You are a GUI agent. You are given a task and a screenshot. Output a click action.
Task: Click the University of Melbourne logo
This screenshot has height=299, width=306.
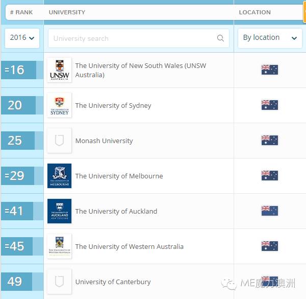coord(59,176)
